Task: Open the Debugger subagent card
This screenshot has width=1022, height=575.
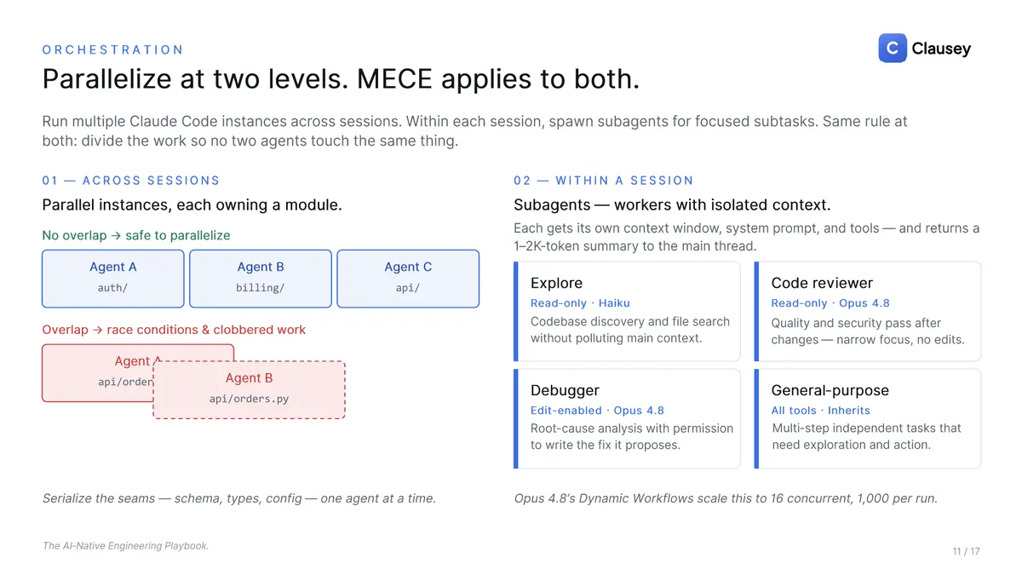Action: 627,418
